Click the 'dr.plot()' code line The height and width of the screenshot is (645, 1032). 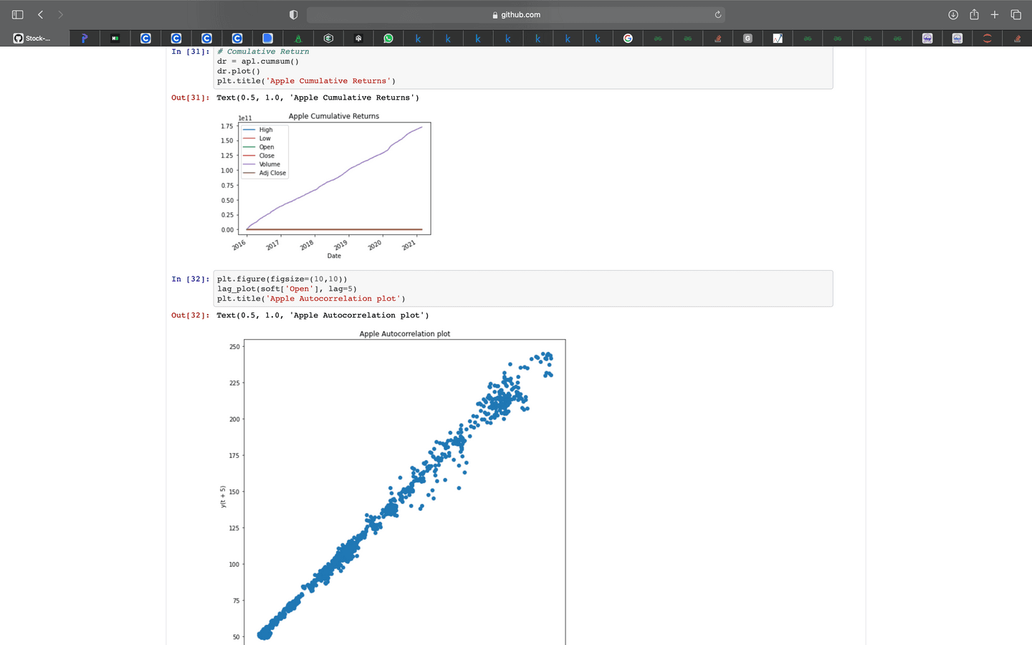(x=239, y=71)
